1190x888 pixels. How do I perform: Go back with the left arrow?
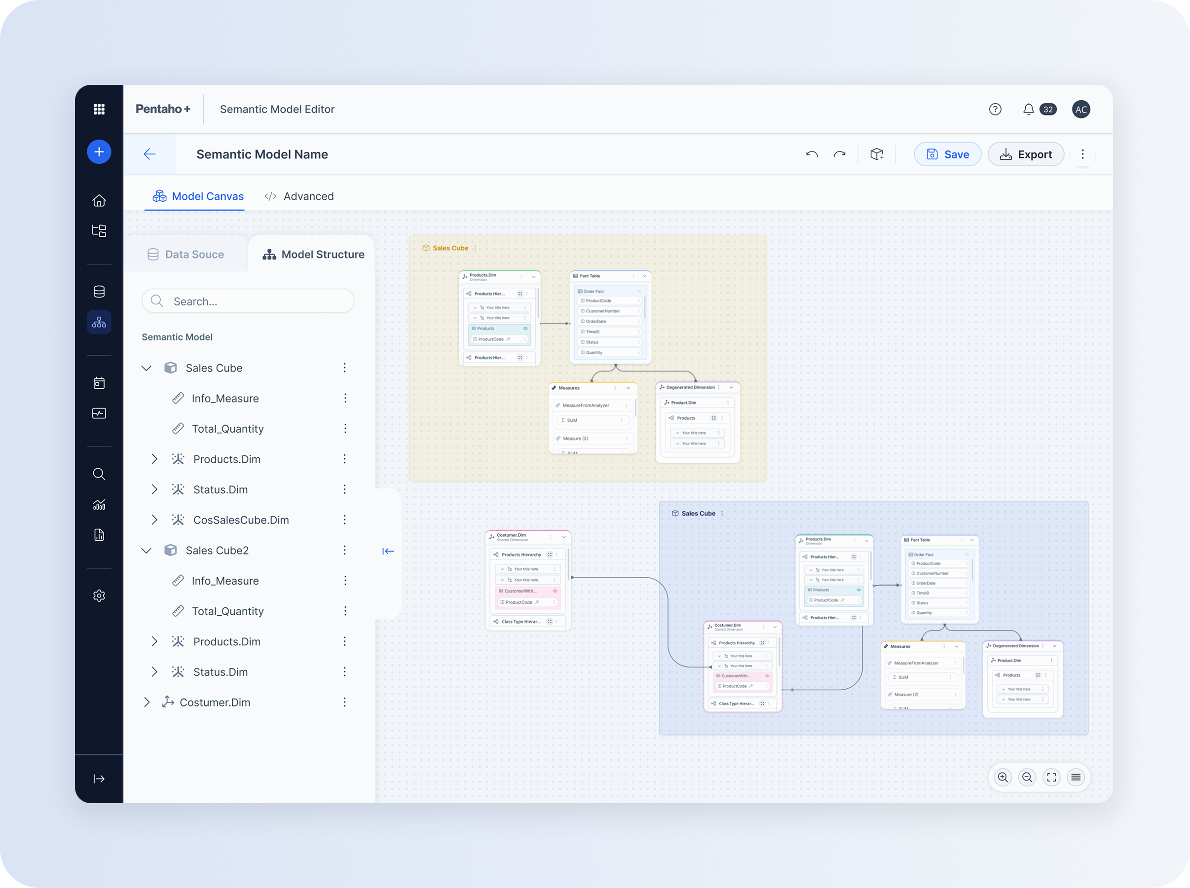(149, 154)
